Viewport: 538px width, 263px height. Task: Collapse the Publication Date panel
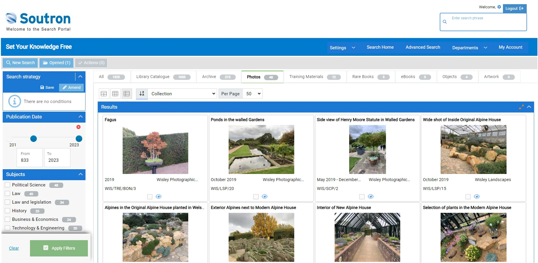80,117
